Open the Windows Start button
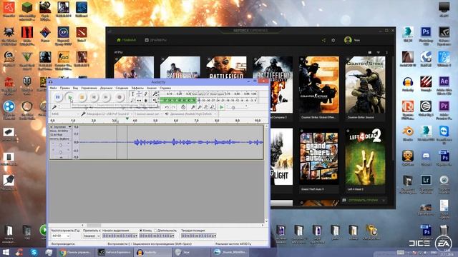This screenshot has height=257, width=458. pos(5,252)
